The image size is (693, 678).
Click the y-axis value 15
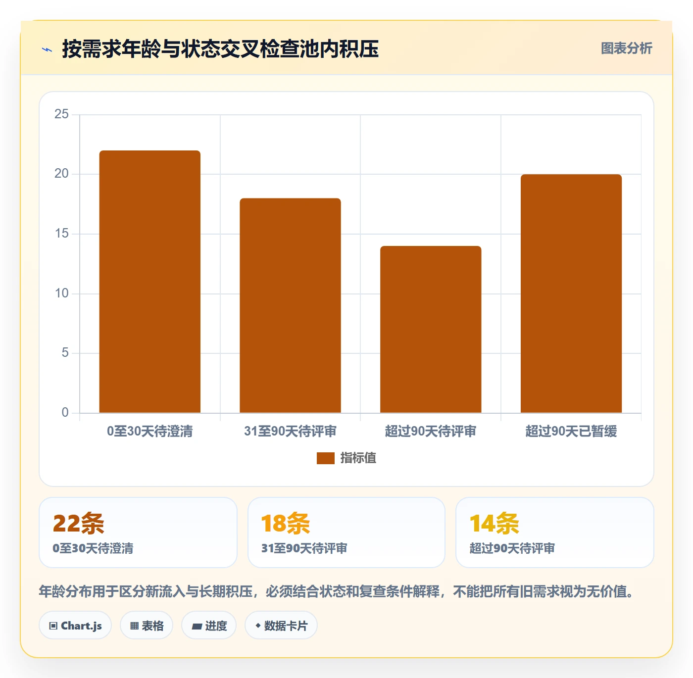[x=61, y=234]
